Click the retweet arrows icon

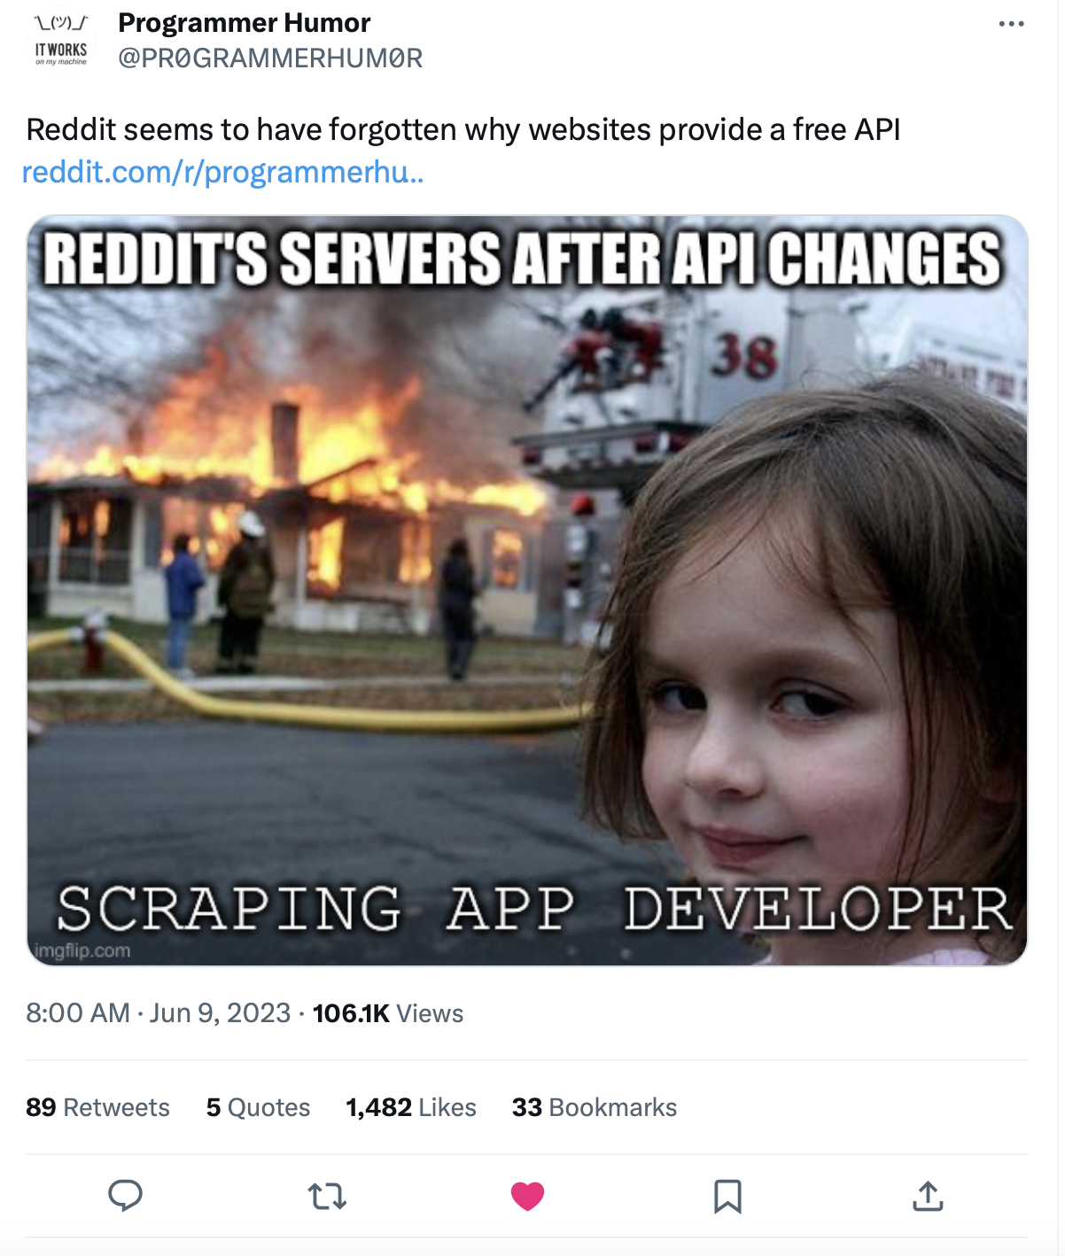[327, 1197]
